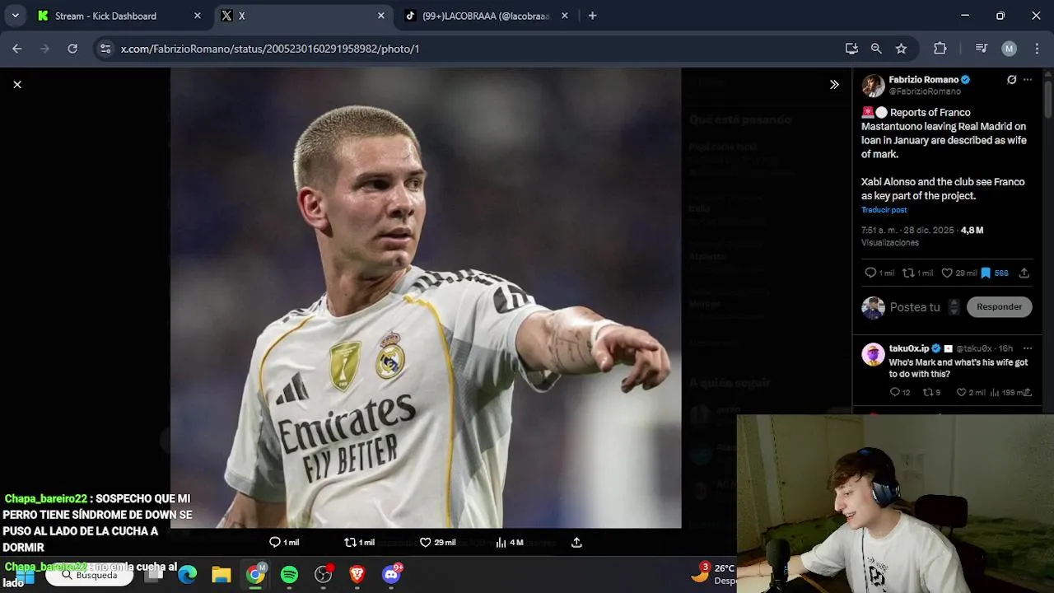Open OBS Studio from the taskbar
The height and width of the screenshot is (593, 1054).
[x=323, y=574]
